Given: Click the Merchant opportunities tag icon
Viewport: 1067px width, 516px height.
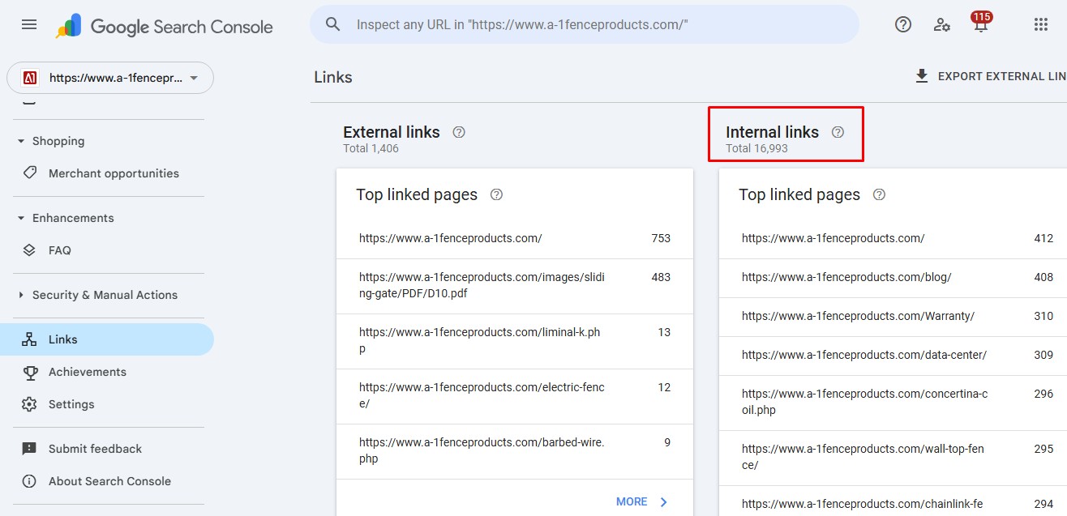Looking at the screenshot, I should coord(29,173).
